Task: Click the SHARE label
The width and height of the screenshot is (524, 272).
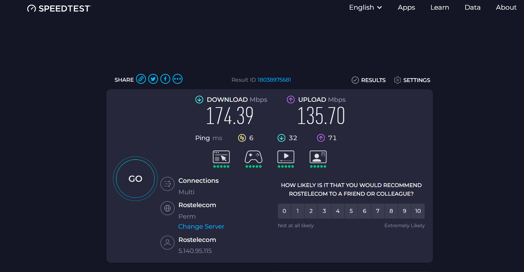Action: point(124,80)
